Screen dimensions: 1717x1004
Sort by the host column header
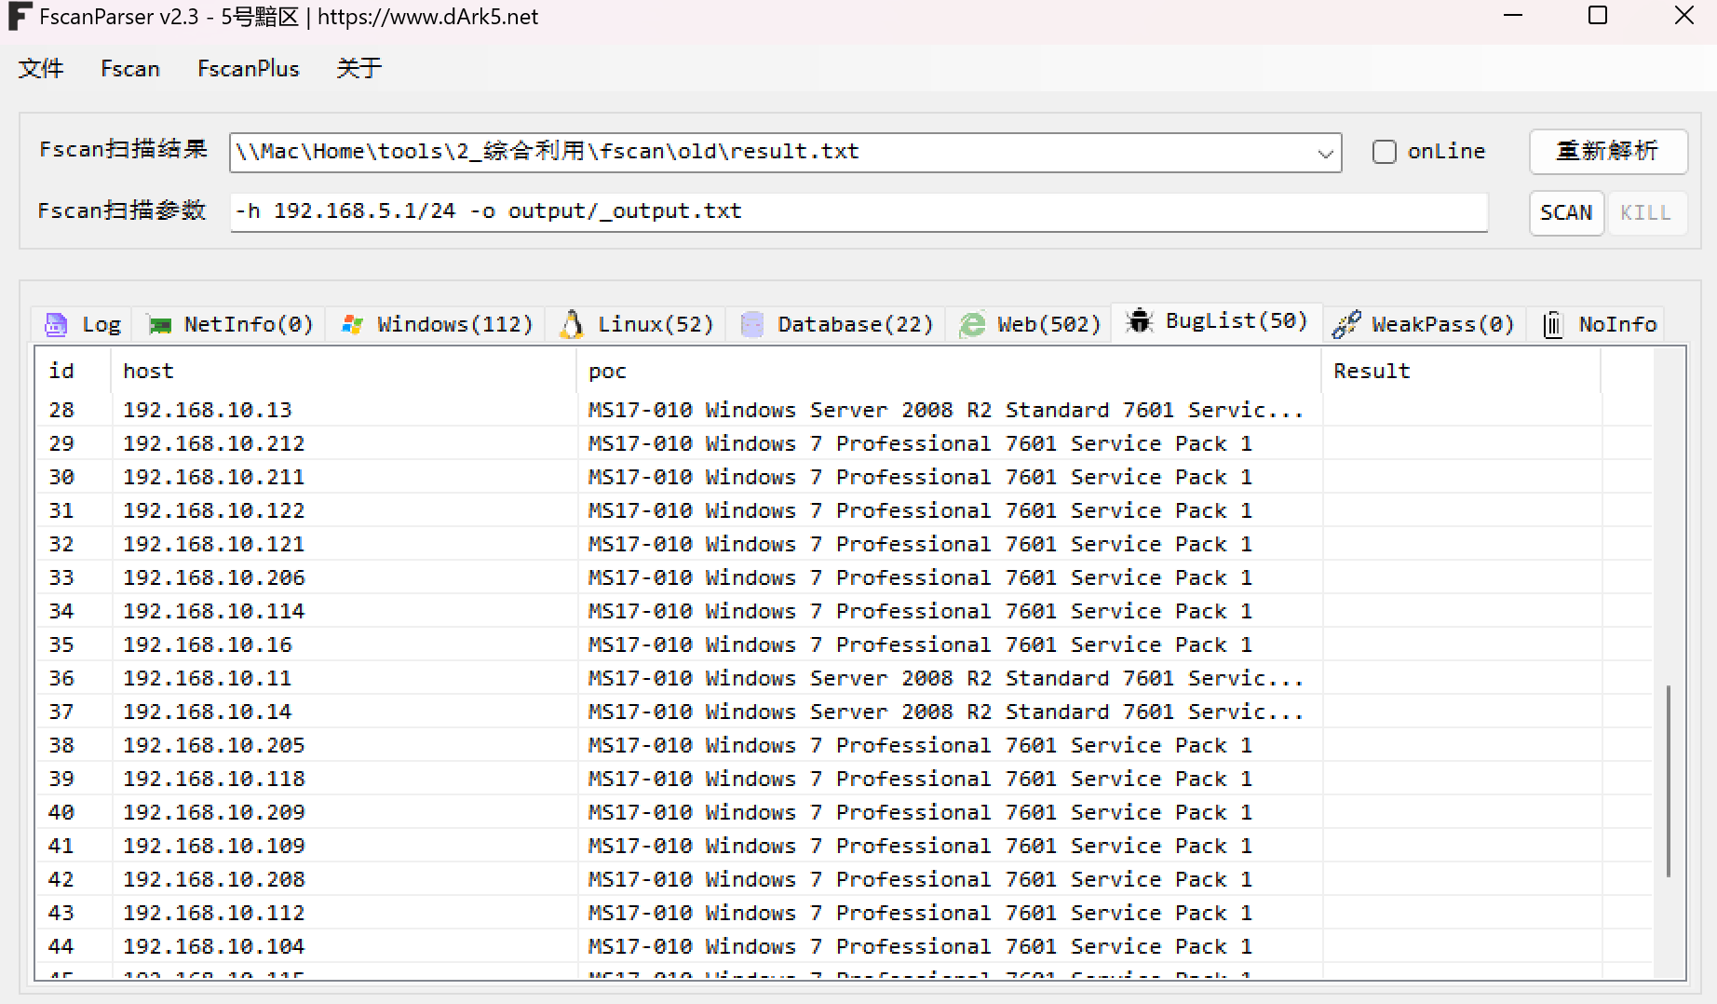[343, 371]
